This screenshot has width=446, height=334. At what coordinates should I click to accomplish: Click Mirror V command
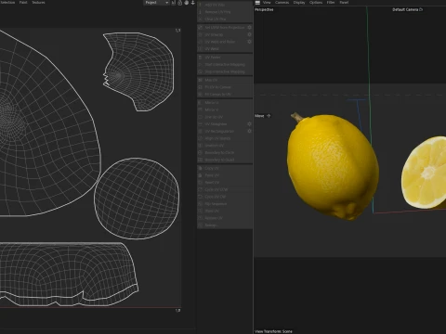[225, 109]
